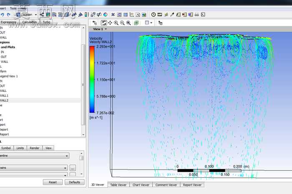The height and width of the screenshot is (194, 292).
Task: Insert a Vector plot
Action: pyautogui.click(x=42, y=15)
